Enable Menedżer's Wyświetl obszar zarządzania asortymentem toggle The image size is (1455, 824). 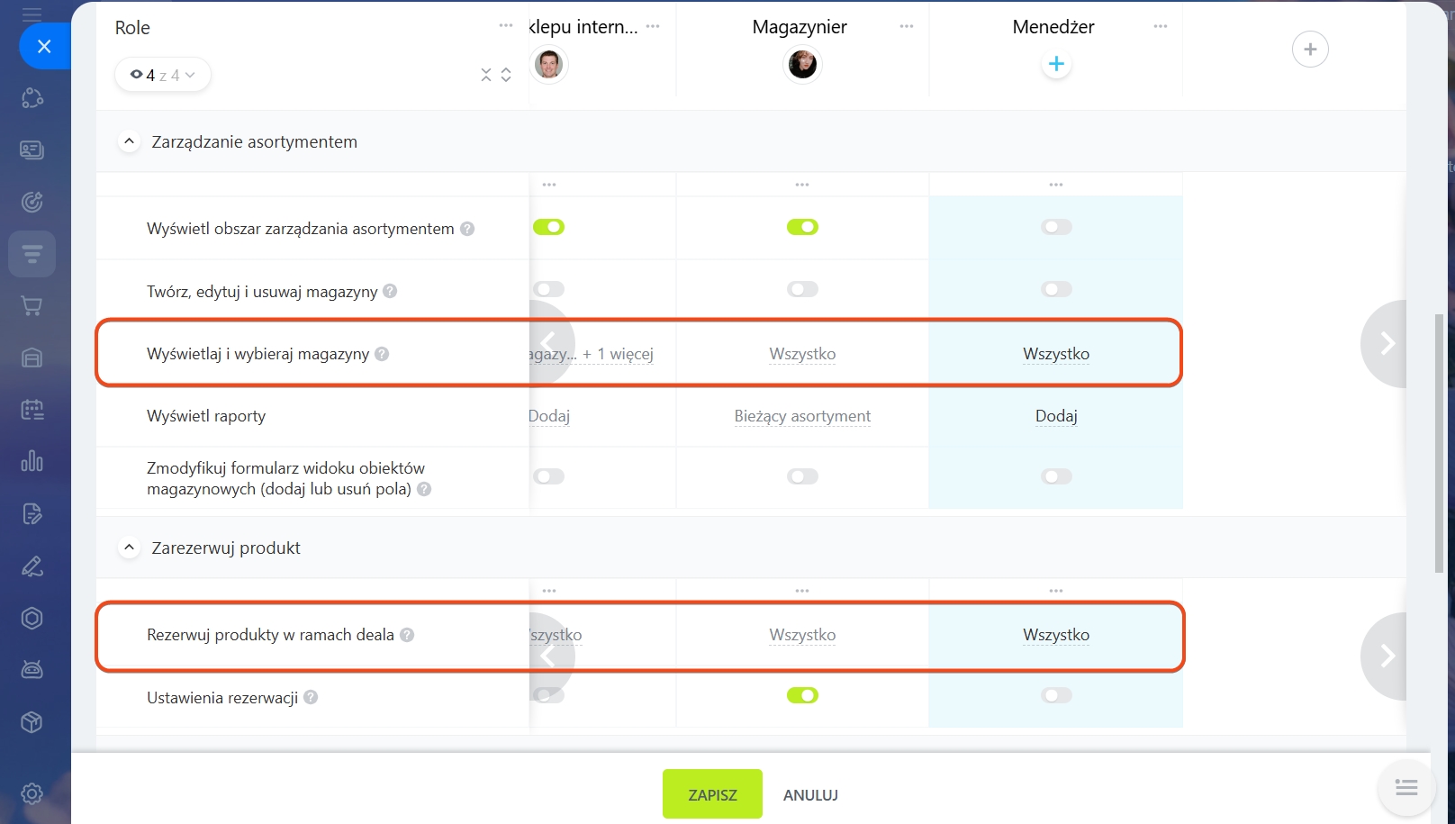pos(1056,227)
